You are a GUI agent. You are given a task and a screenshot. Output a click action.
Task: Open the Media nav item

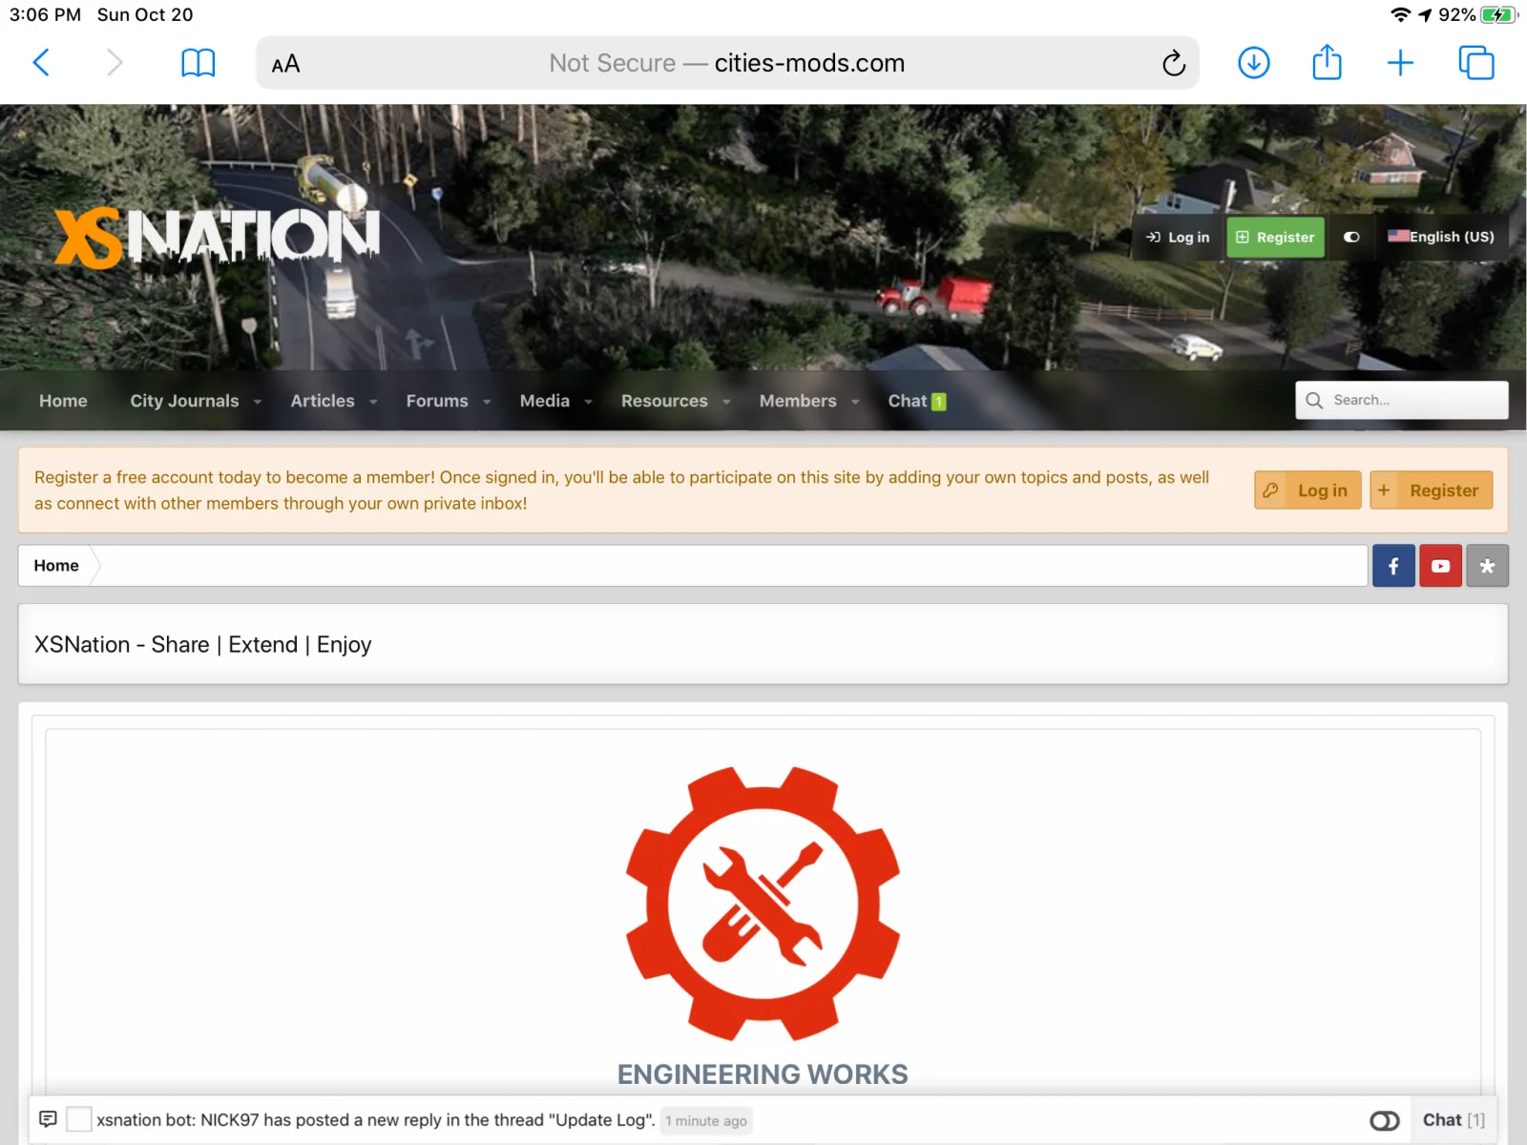[545, 401]
